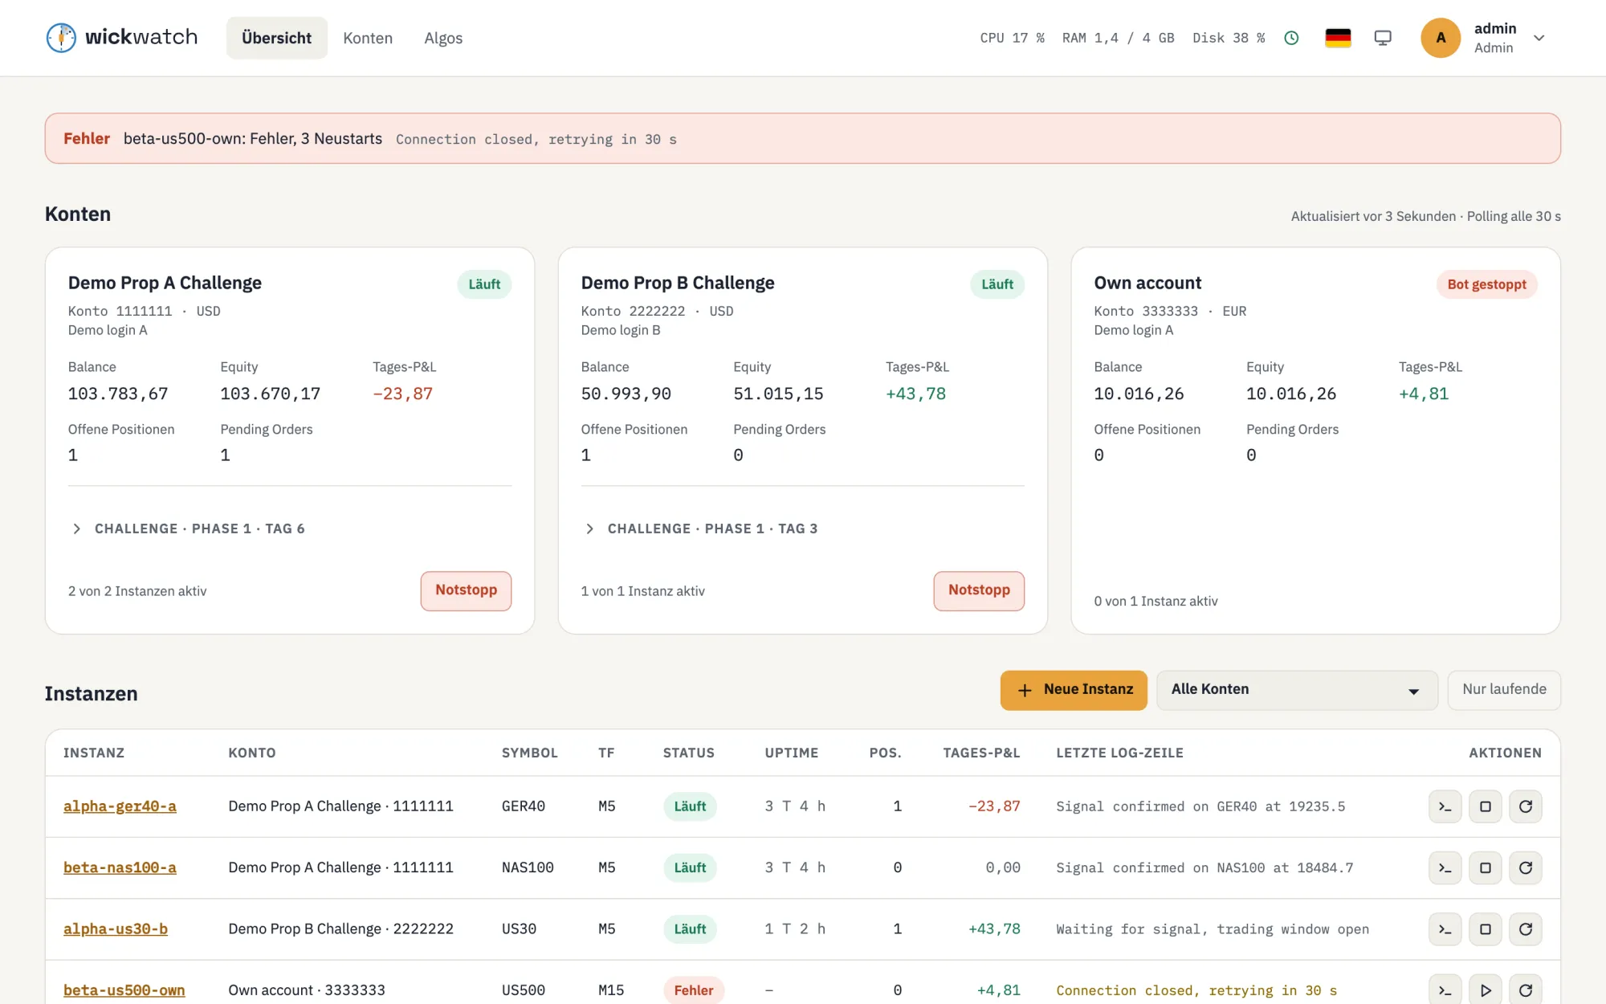Open log console for beta-us500-own

1445,990
